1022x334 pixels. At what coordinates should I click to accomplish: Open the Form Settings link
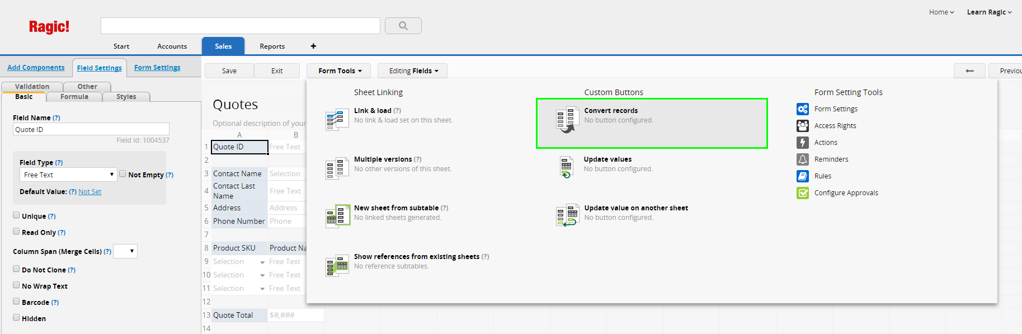(x=836, y=109)
